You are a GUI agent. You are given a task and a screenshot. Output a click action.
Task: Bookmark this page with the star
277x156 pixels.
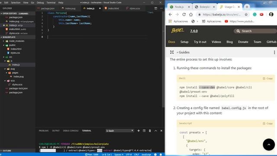(246, 14)
